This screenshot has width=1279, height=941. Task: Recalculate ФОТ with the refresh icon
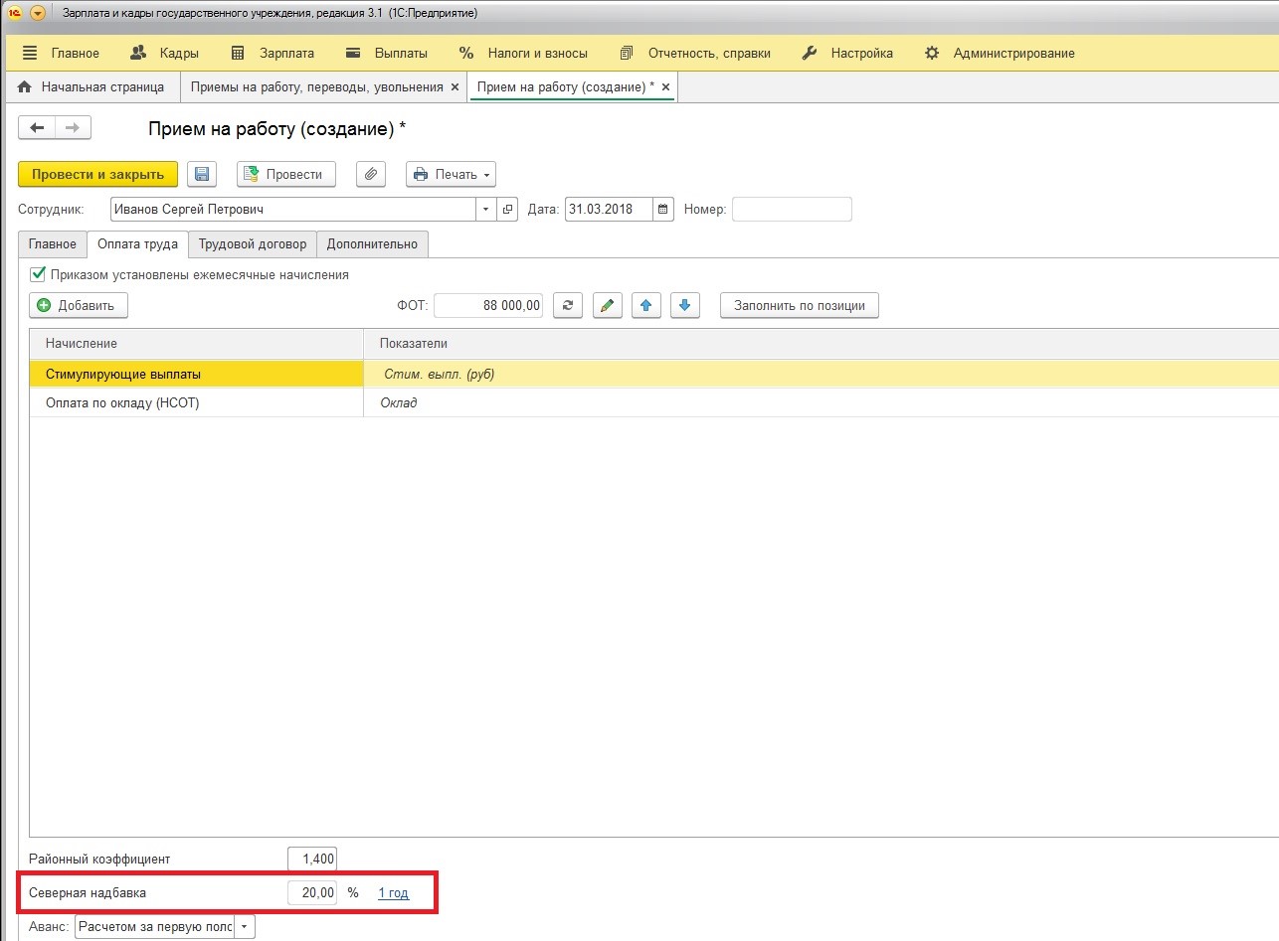[x=567, y=305]
